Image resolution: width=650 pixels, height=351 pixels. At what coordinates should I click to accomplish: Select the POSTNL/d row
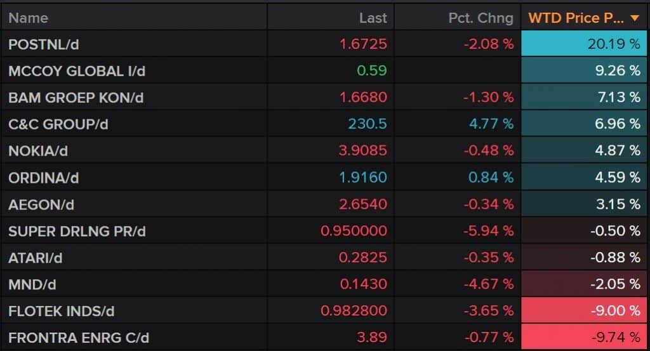(44, 44)
